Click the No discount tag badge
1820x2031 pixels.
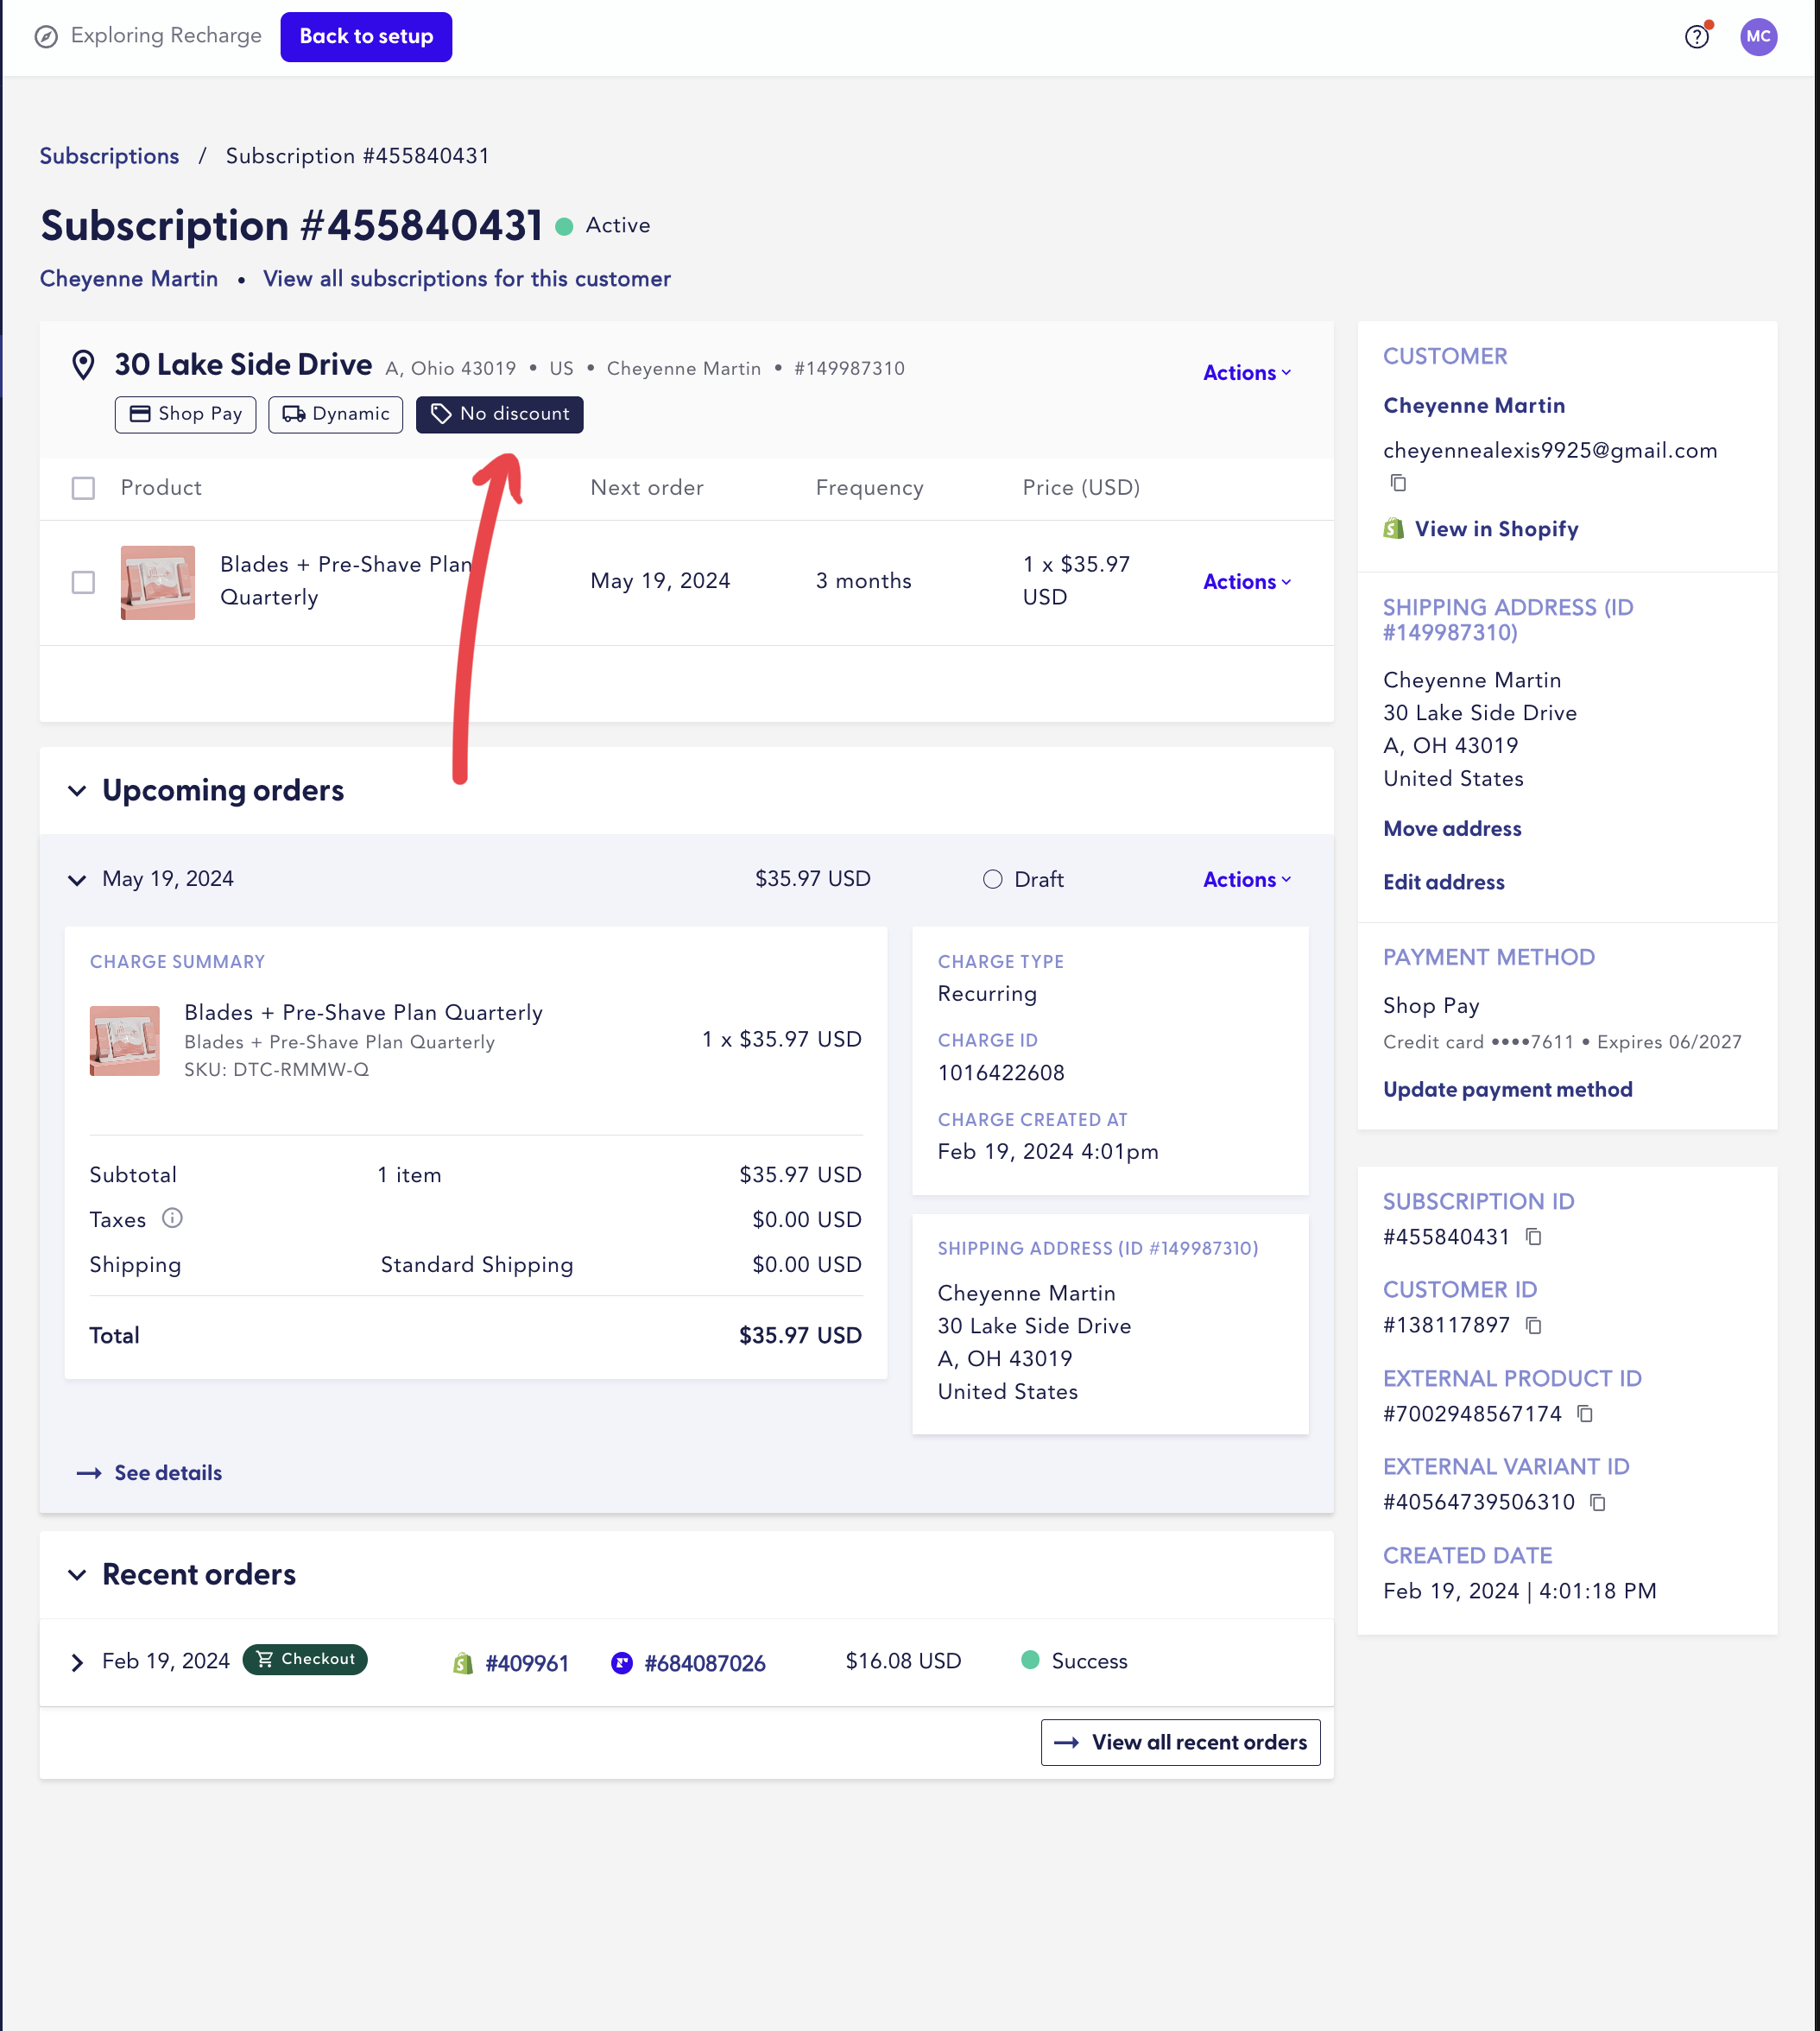point(499,414)
